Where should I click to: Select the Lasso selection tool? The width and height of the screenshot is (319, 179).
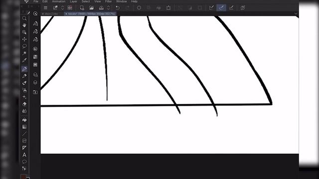[24, 46]
